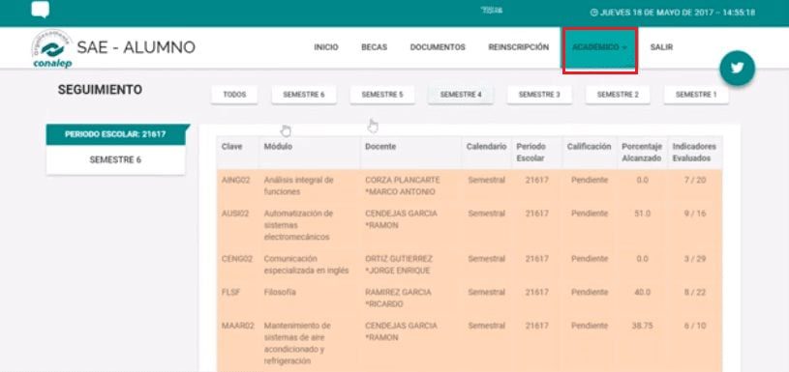Screen dimensions: 789x372
Task: Select the AING02 clave cell
Action: (235, 180)
